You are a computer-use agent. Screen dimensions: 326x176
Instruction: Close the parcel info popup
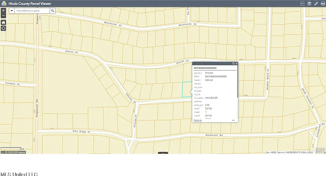[236, 64]
